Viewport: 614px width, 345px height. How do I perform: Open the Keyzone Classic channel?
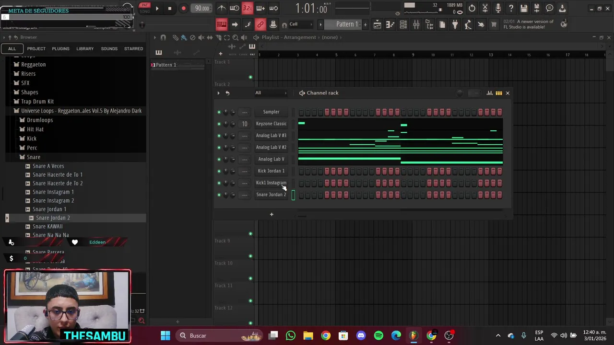[x=271, y=124]
